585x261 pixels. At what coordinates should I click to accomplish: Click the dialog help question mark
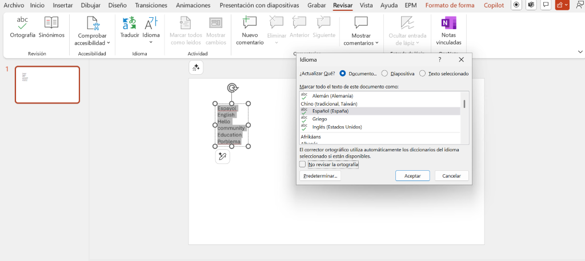point(439,59)
